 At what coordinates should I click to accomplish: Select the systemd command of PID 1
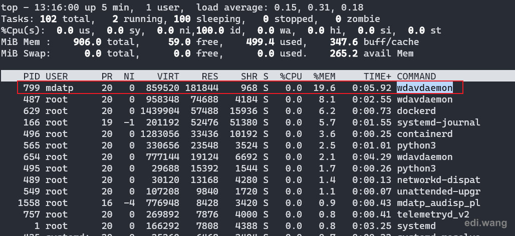coord(416,226)
